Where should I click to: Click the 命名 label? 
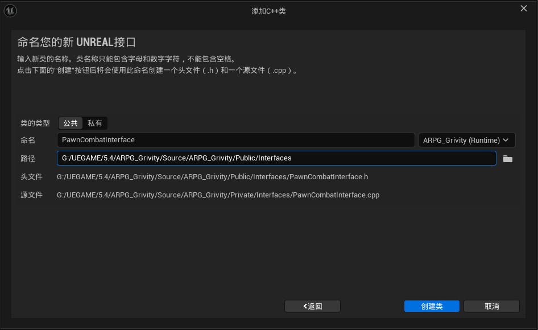click(28, 140)
